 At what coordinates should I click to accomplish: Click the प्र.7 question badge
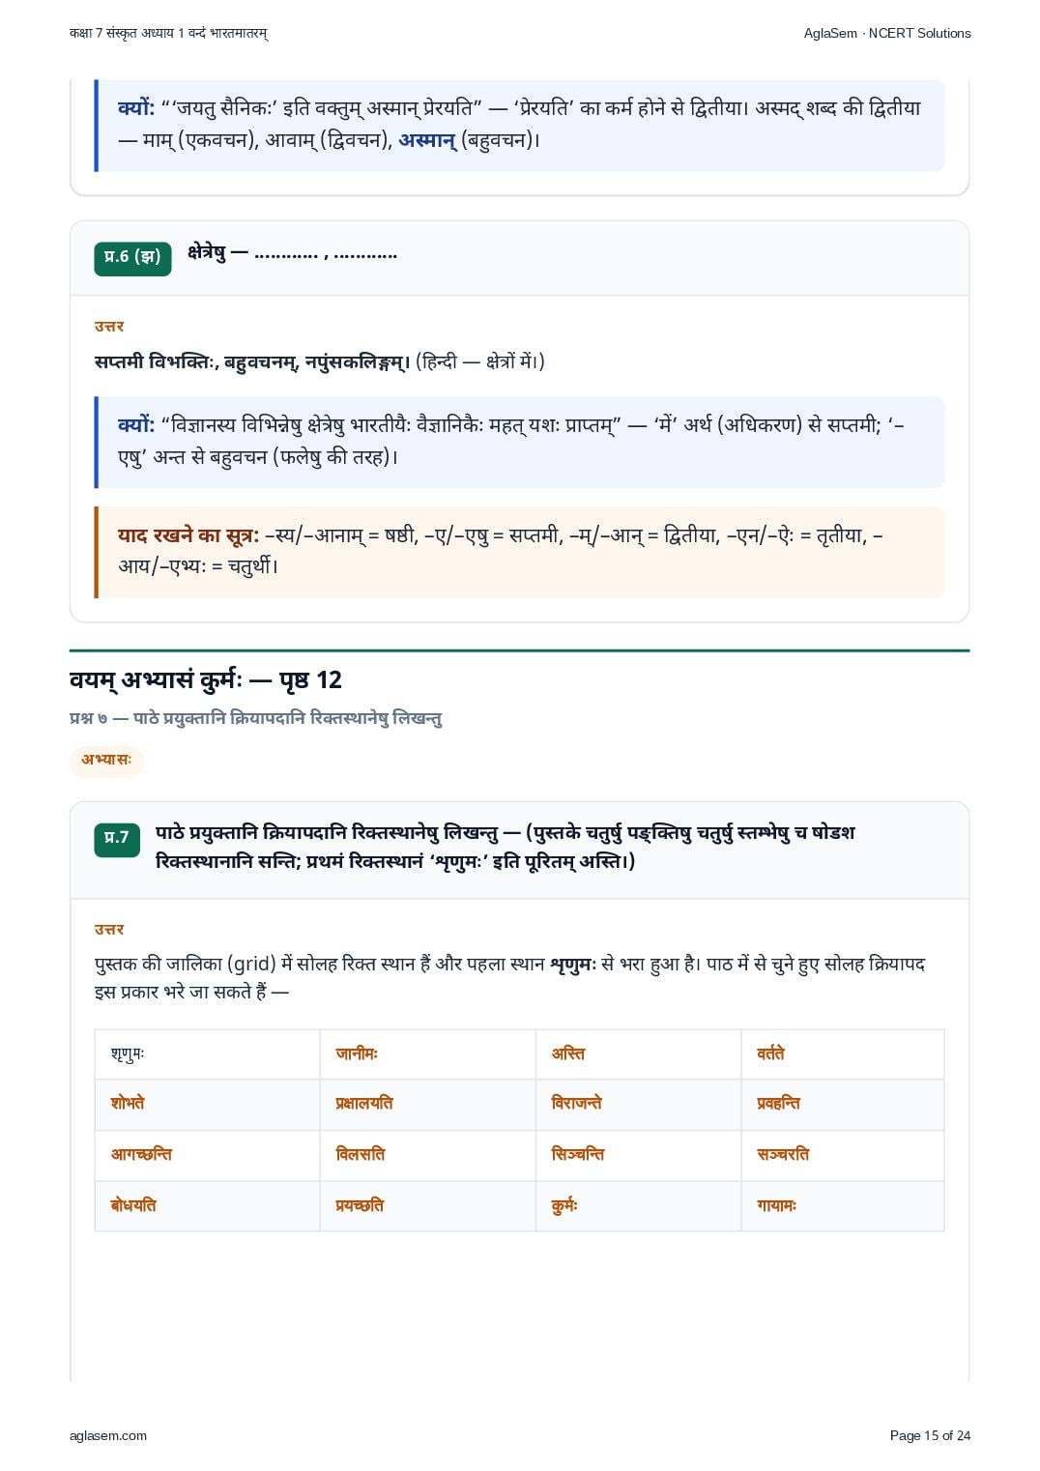point(117,839)
